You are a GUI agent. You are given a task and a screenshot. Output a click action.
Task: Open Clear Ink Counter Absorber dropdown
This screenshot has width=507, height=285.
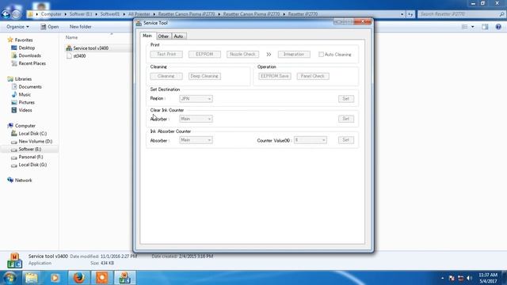click(196, 119)
